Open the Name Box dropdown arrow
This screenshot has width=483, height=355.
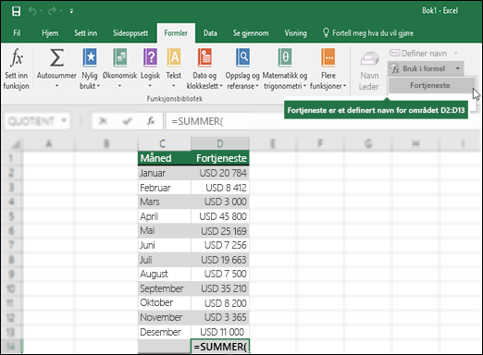(64, 120)
